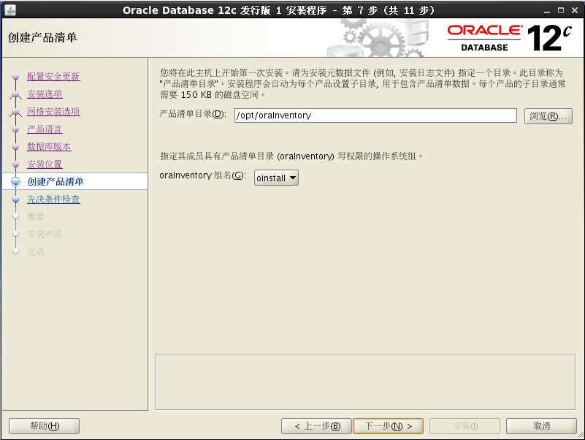Open the 数据库版本 step

pos(49,147)
